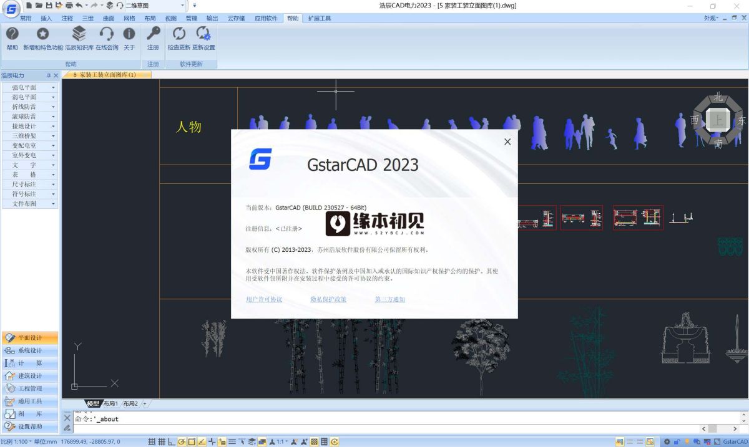This screenshot has height=447, width=749.
Task: Switch to the 注释 ribbon tab
Action: 67,19
